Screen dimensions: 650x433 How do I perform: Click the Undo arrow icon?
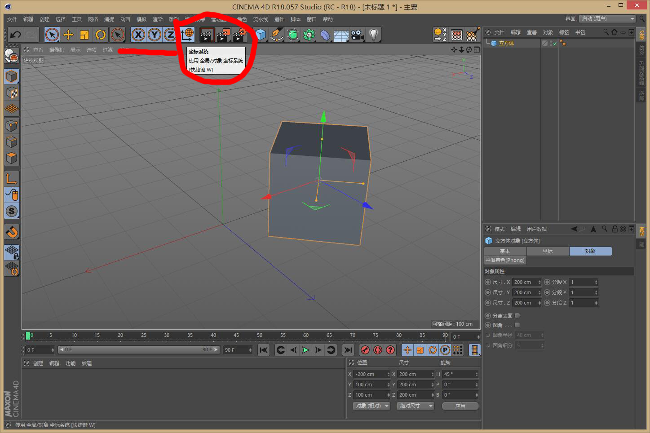tap(15, 35)
